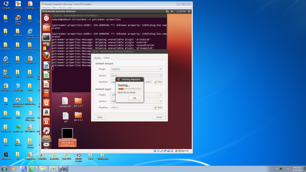Open the Ubuntu sound indicator

tap(172, 11)
